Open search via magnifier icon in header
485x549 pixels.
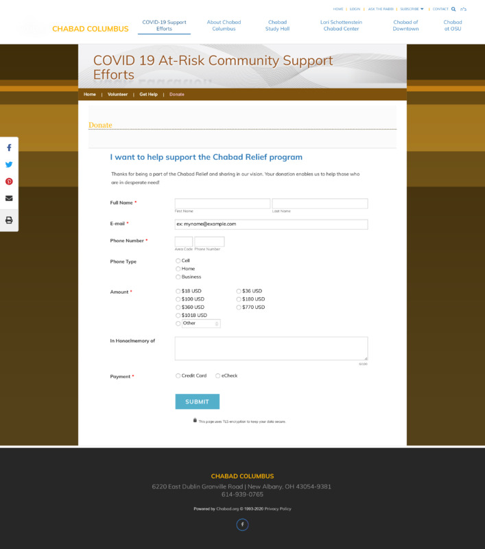[x=453, y=9]
